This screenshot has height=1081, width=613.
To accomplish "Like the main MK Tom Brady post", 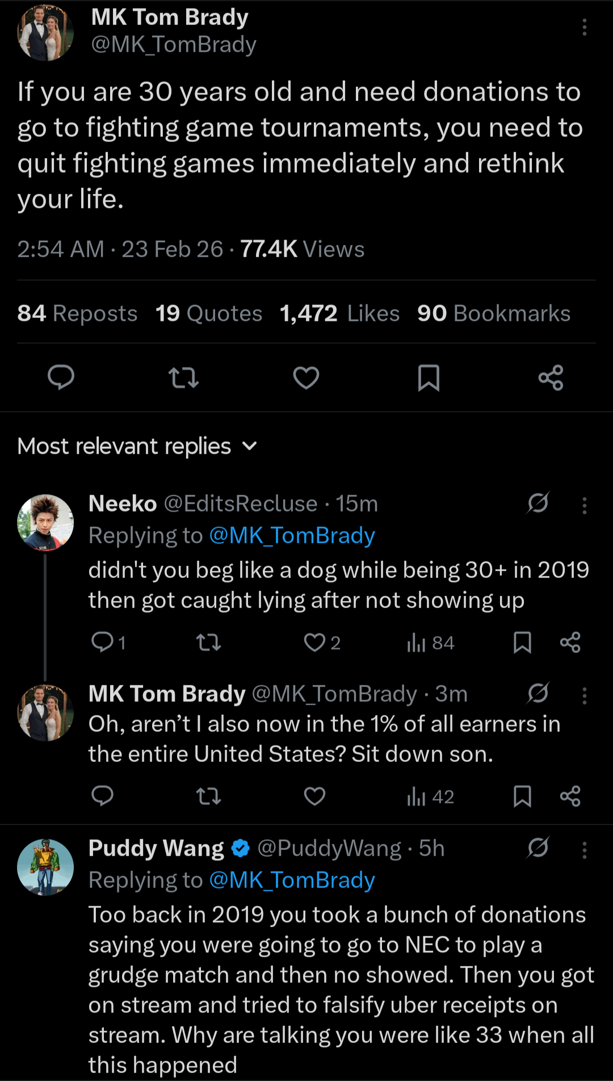I will 306,378.
